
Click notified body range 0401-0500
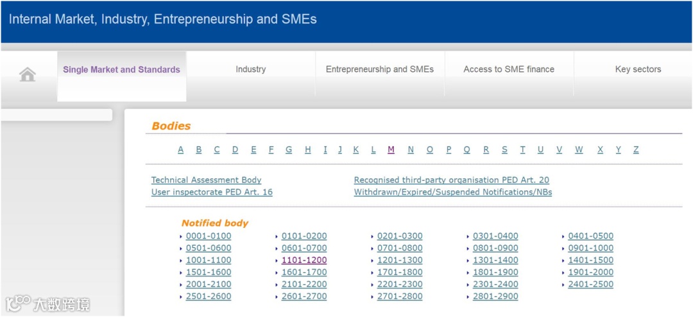point(590,236)
